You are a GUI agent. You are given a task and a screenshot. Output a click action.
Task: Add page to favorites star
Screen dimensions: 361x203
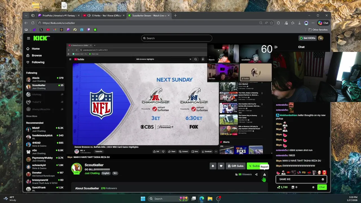(272, 23)
